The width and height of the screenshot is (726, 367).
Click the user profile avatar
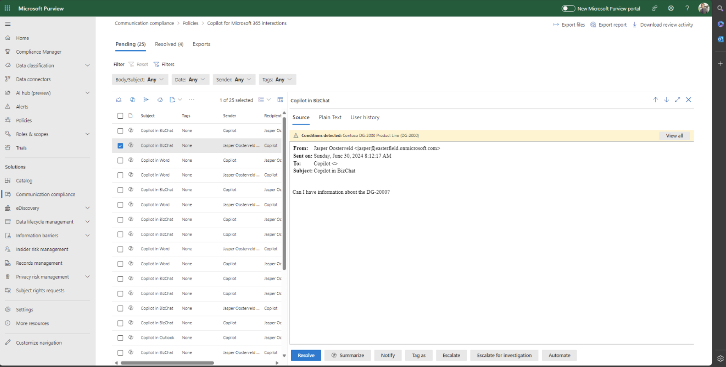tap(704, 8)
